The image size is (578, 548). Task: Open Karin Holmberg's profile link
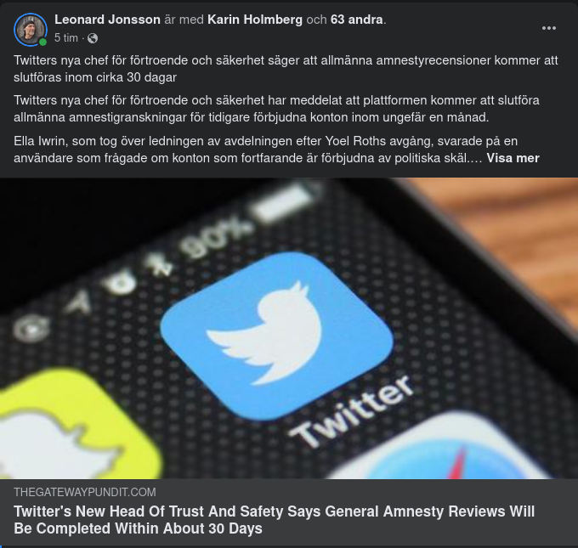(x=255, y=20)
